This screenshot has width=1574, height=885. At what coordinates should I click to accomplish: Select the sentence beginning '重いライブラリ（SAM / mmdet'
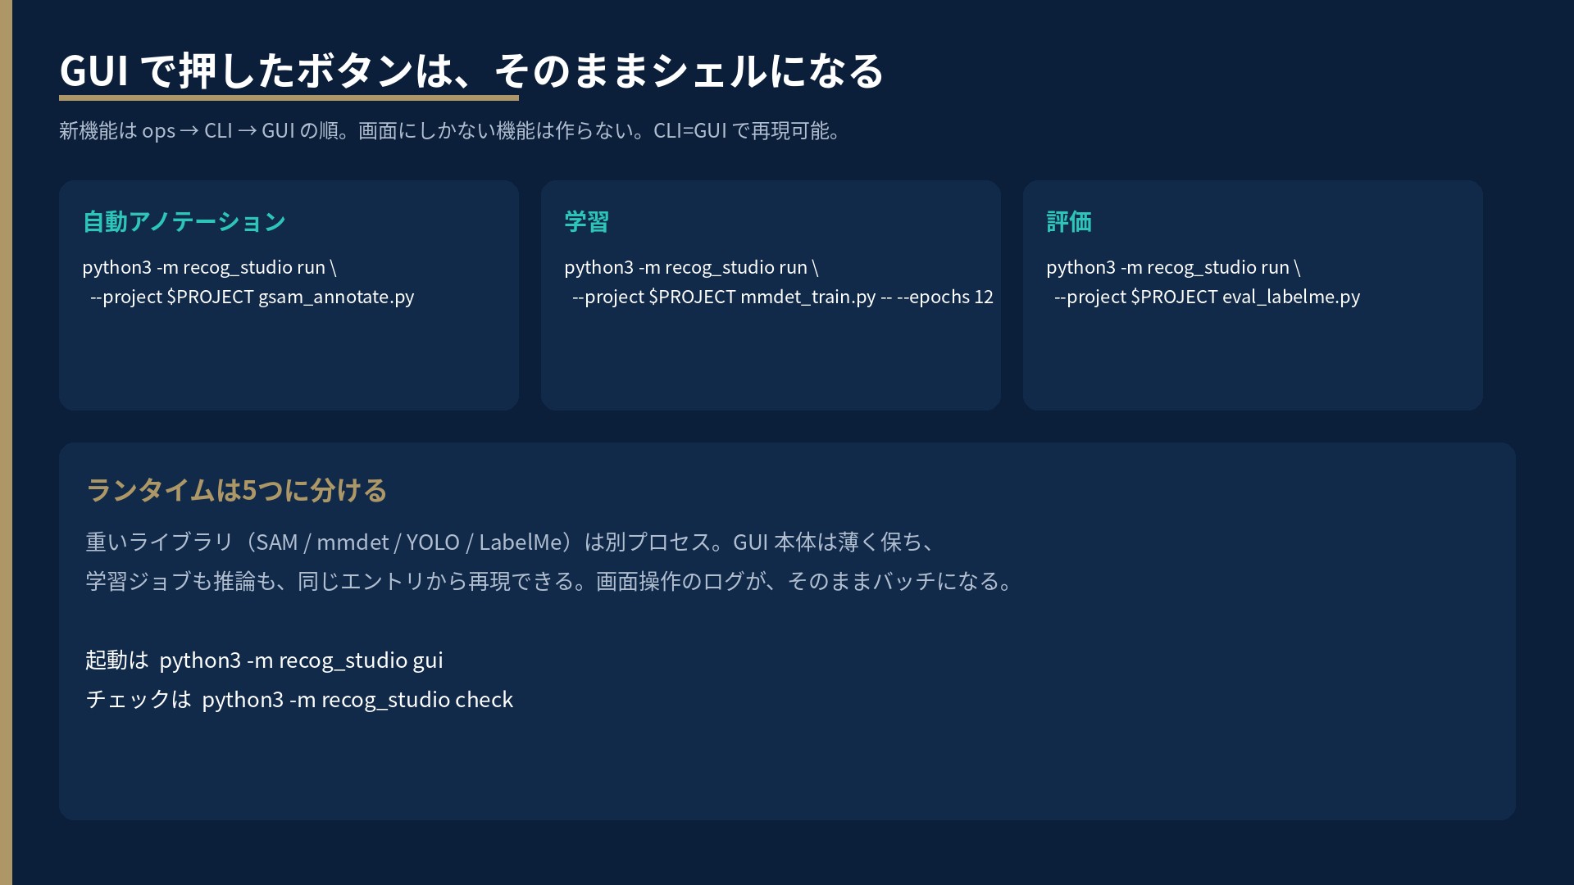(x=511, y=542)
